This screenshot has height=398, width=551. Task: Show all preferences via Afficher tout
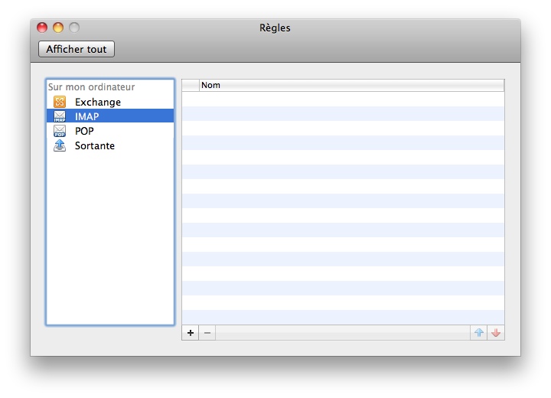coord(77,49)
